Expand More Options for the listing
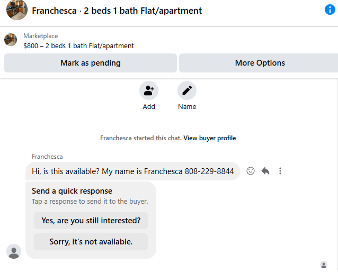338x273 pixels. (260, 63)
